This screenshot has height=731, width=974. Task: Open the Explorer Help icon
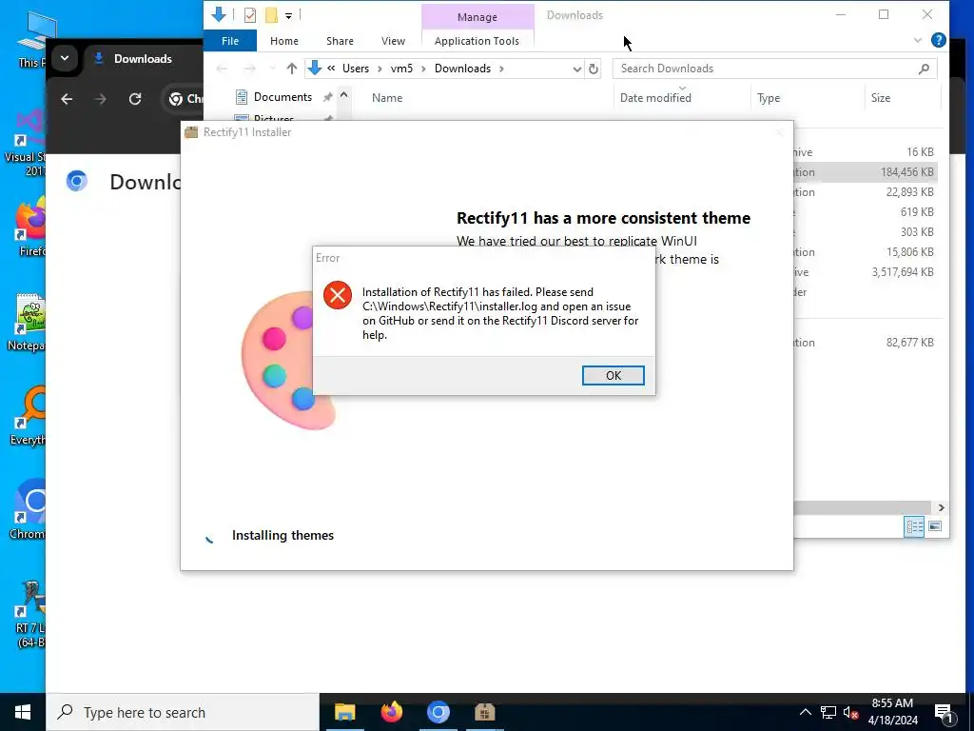coord(938,40)
